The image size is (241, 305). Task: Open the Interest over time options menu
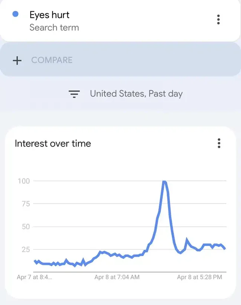click(x=219, y=143)
